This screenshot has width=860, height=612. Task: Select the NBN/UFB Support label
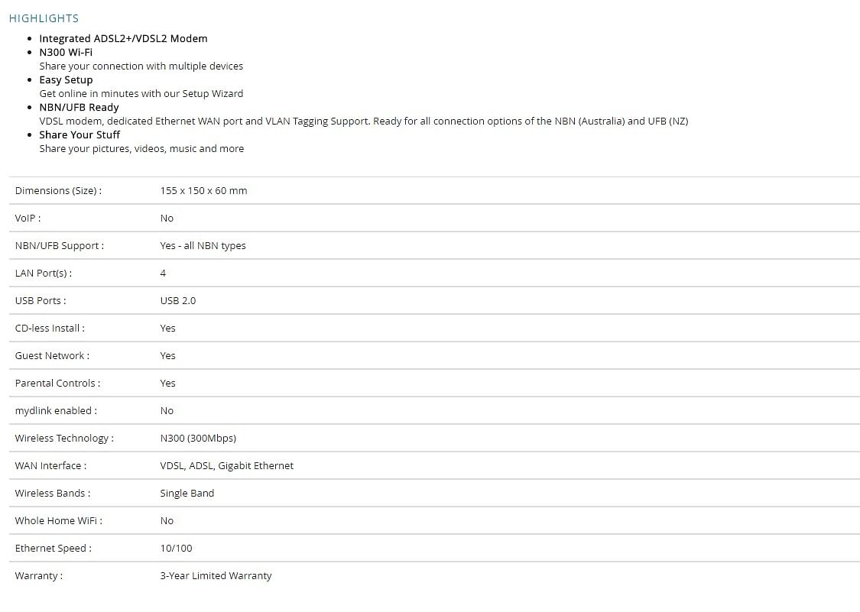click(59, 246)
